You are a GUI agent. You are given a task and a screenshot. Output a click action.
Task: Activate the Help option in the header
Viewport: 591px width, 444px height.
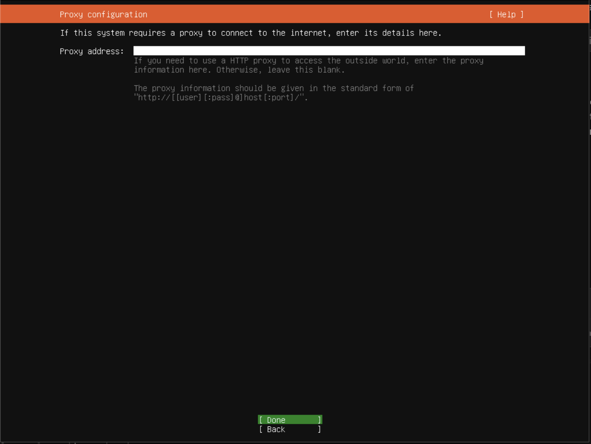coord(506,14)
